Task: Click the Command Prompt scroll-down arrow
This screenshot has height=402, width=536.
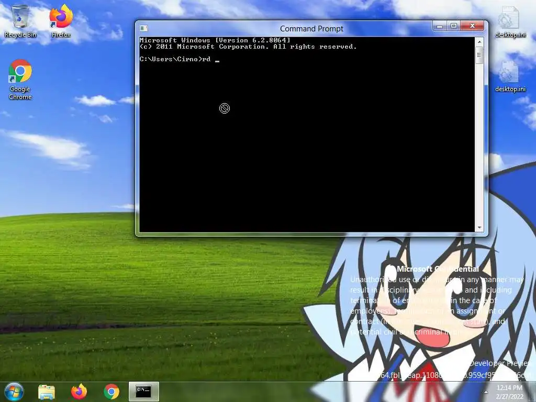Action: [x=479, y=228]
